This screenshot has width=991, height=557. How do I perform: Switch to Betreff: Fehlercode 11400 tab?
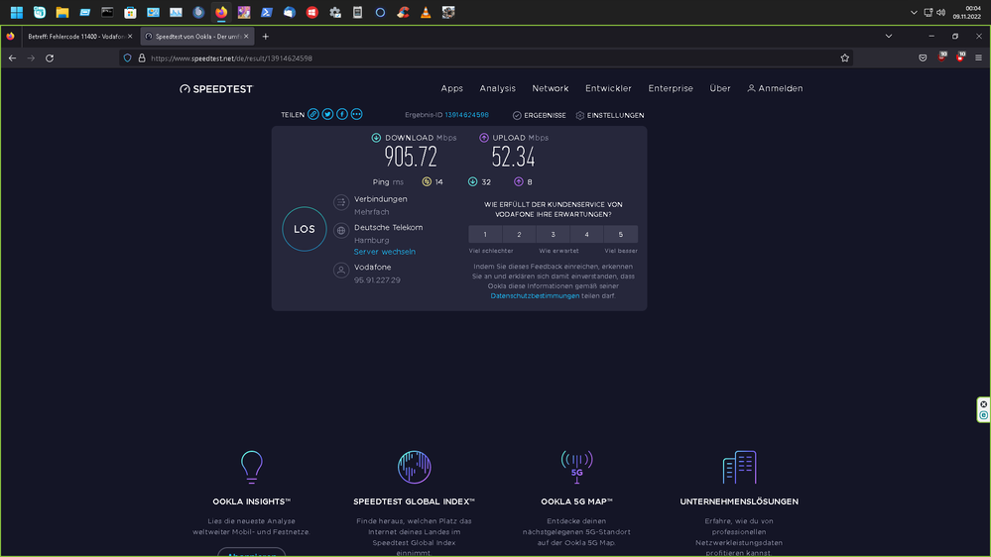click(77, 37)
